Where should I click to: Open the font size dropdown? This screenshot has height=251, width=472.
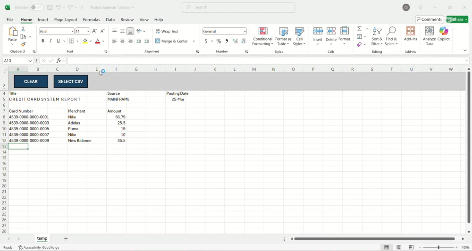coord(88,31)
